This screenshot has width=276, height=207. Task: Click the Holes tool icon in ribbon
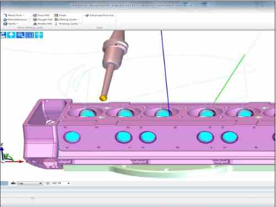point(56,15)
